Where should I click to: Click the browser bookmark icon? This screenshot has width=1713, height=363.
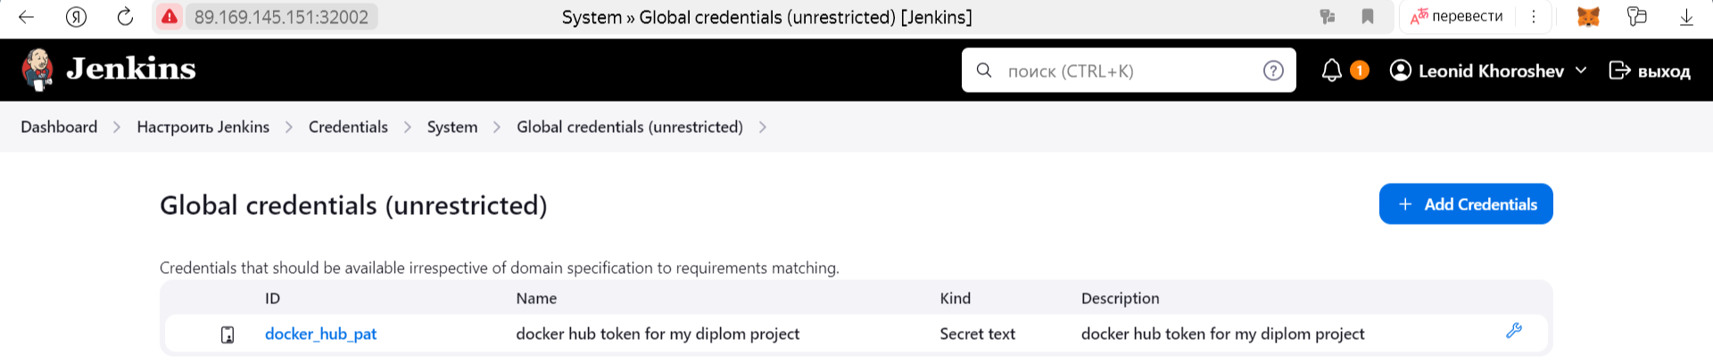tap(1367, 17)
